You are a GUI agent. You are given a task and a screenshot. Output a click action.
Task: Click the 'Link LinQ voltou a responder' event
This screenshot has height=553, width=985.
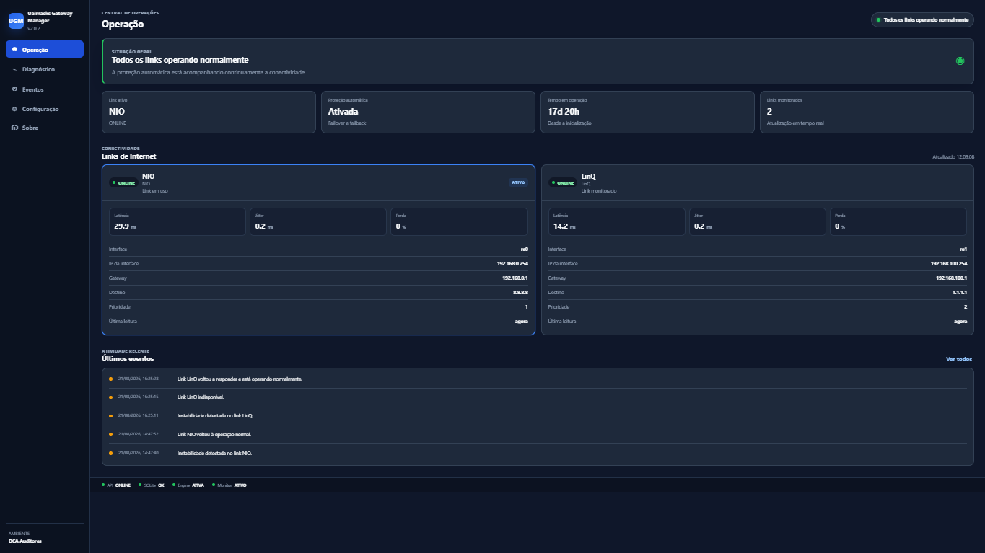(240, 379)
